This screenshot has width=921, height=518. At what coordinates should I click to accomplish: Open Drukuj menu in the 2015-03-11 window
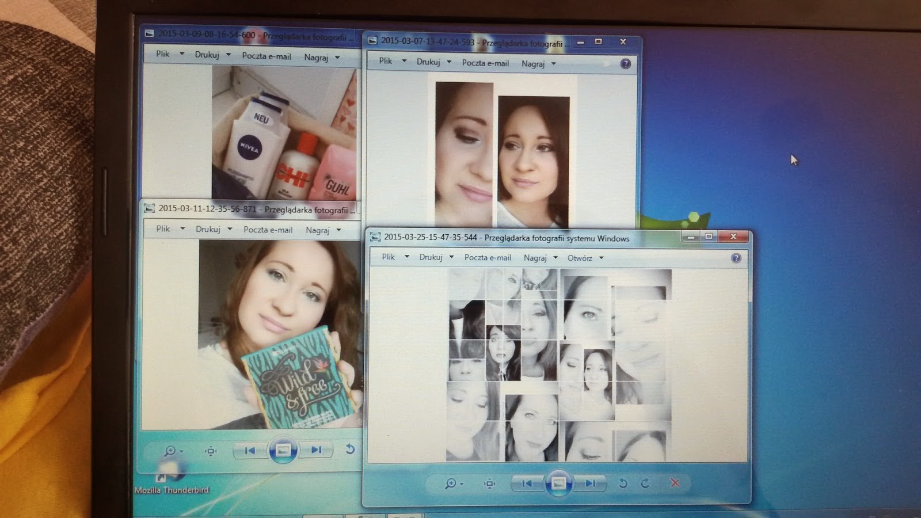tap(208, 229)
